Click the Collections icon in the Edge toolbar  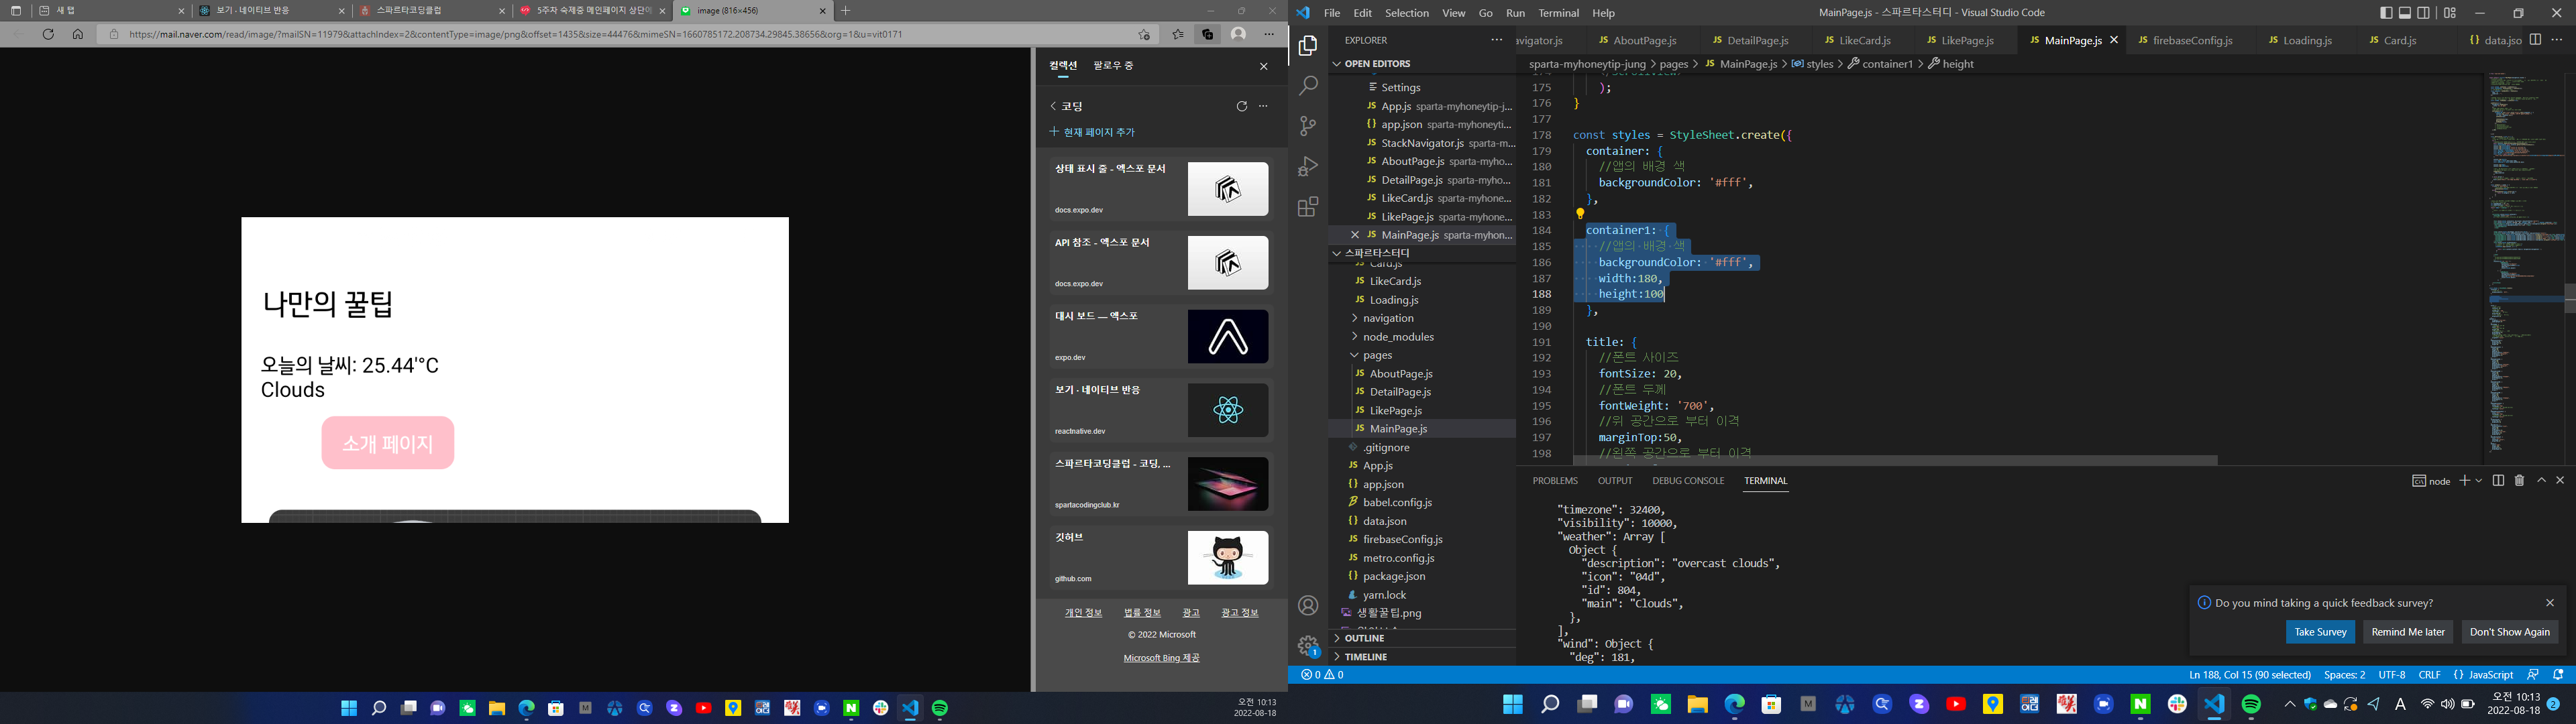(1208, 34)
